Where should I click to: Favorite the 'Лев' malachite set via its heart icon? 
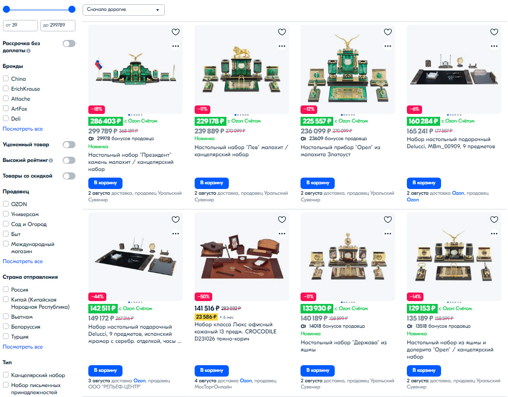[282, 32]
